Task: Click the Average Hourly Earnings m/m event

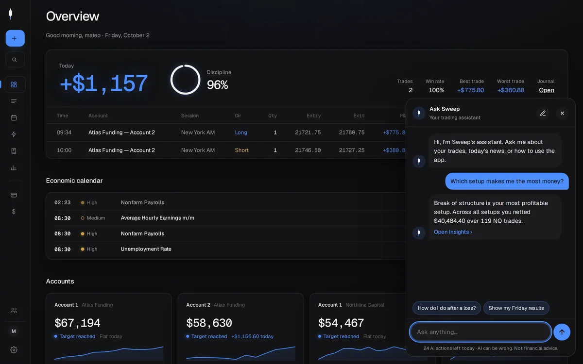Action: 226,218
